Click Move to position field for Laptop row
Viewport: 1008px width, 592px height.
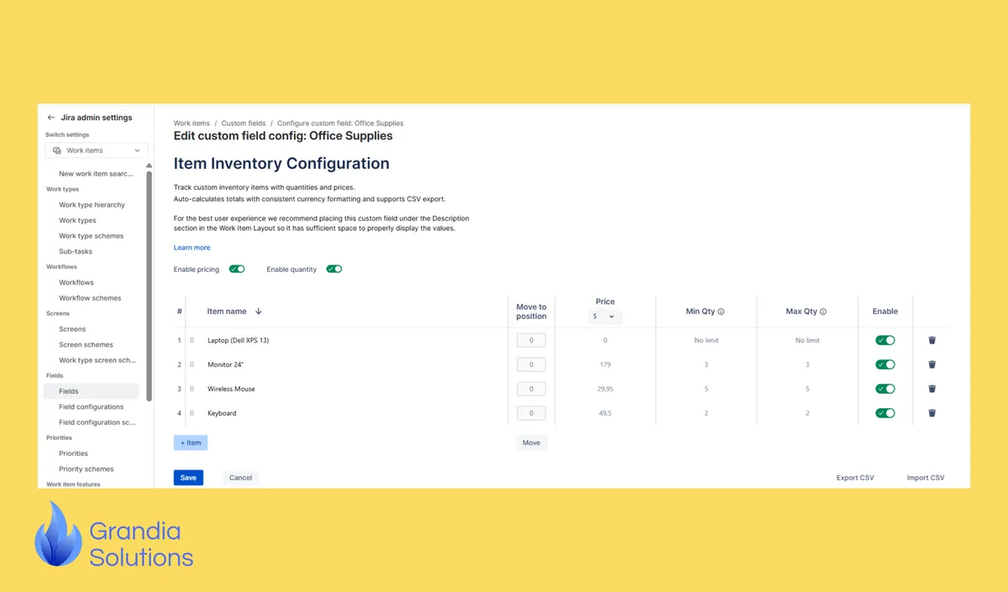[531, 340]
